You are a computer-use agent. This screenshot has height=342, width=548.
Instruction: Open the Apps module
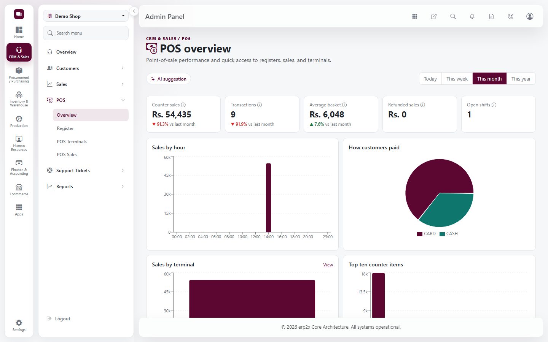pyautogui.click(x=19, y=210)
